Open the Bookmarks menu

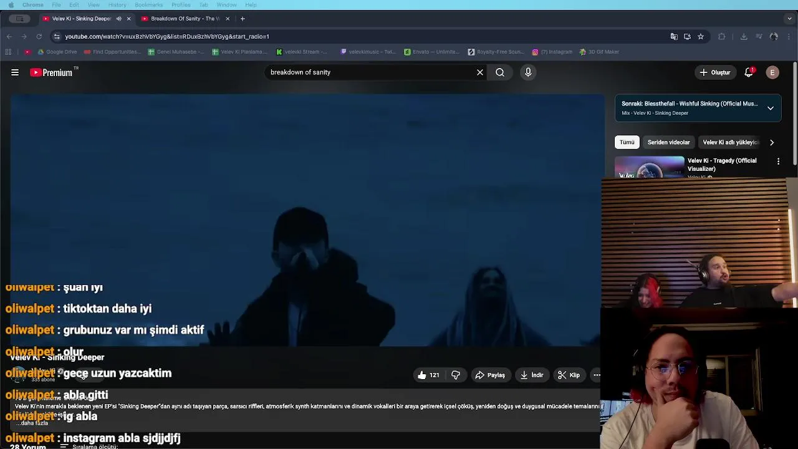pyautogui.click(x=148, y=5)
